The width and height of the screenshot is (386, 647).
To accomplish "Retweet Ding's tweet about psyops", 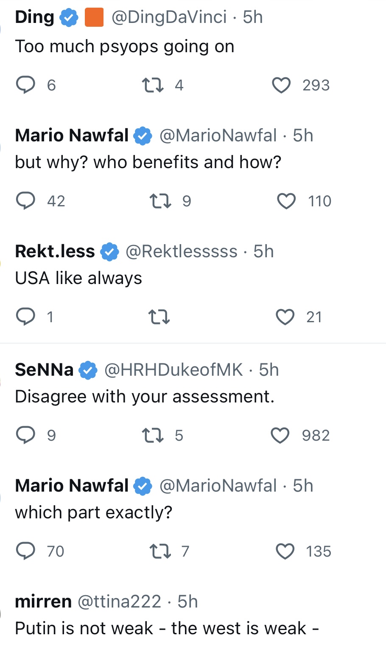I will pos(153,85).
